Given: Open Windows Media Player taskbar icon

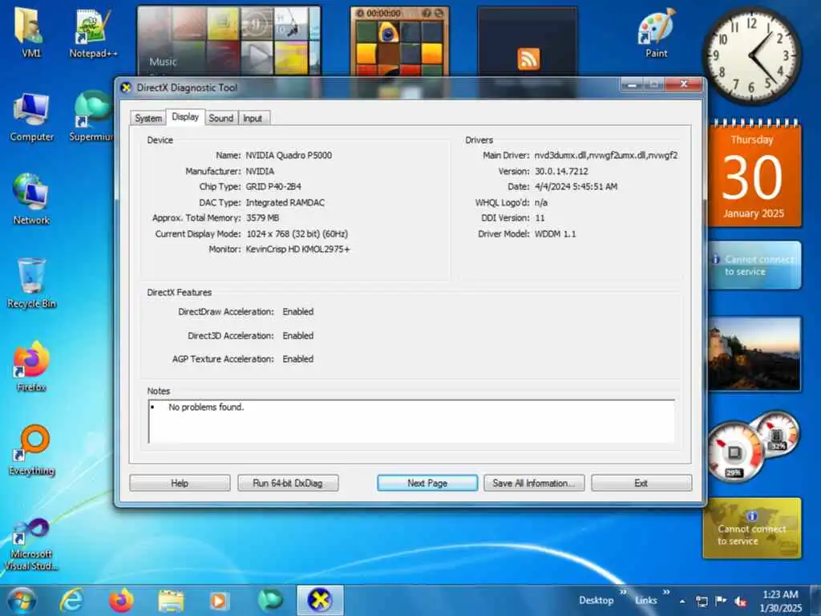Looking at the screenshot, I should tap(219, 600).
